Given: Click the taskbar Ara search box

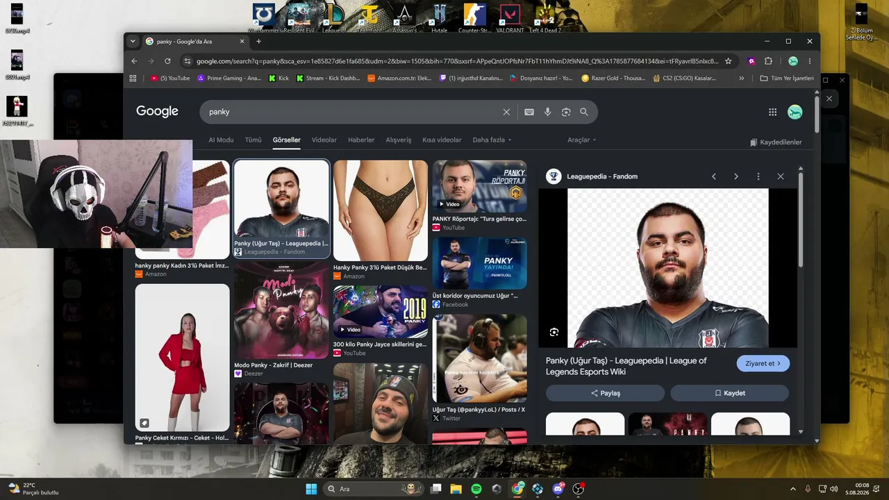Looking at the screenshot, I should [x=375, y=489].
